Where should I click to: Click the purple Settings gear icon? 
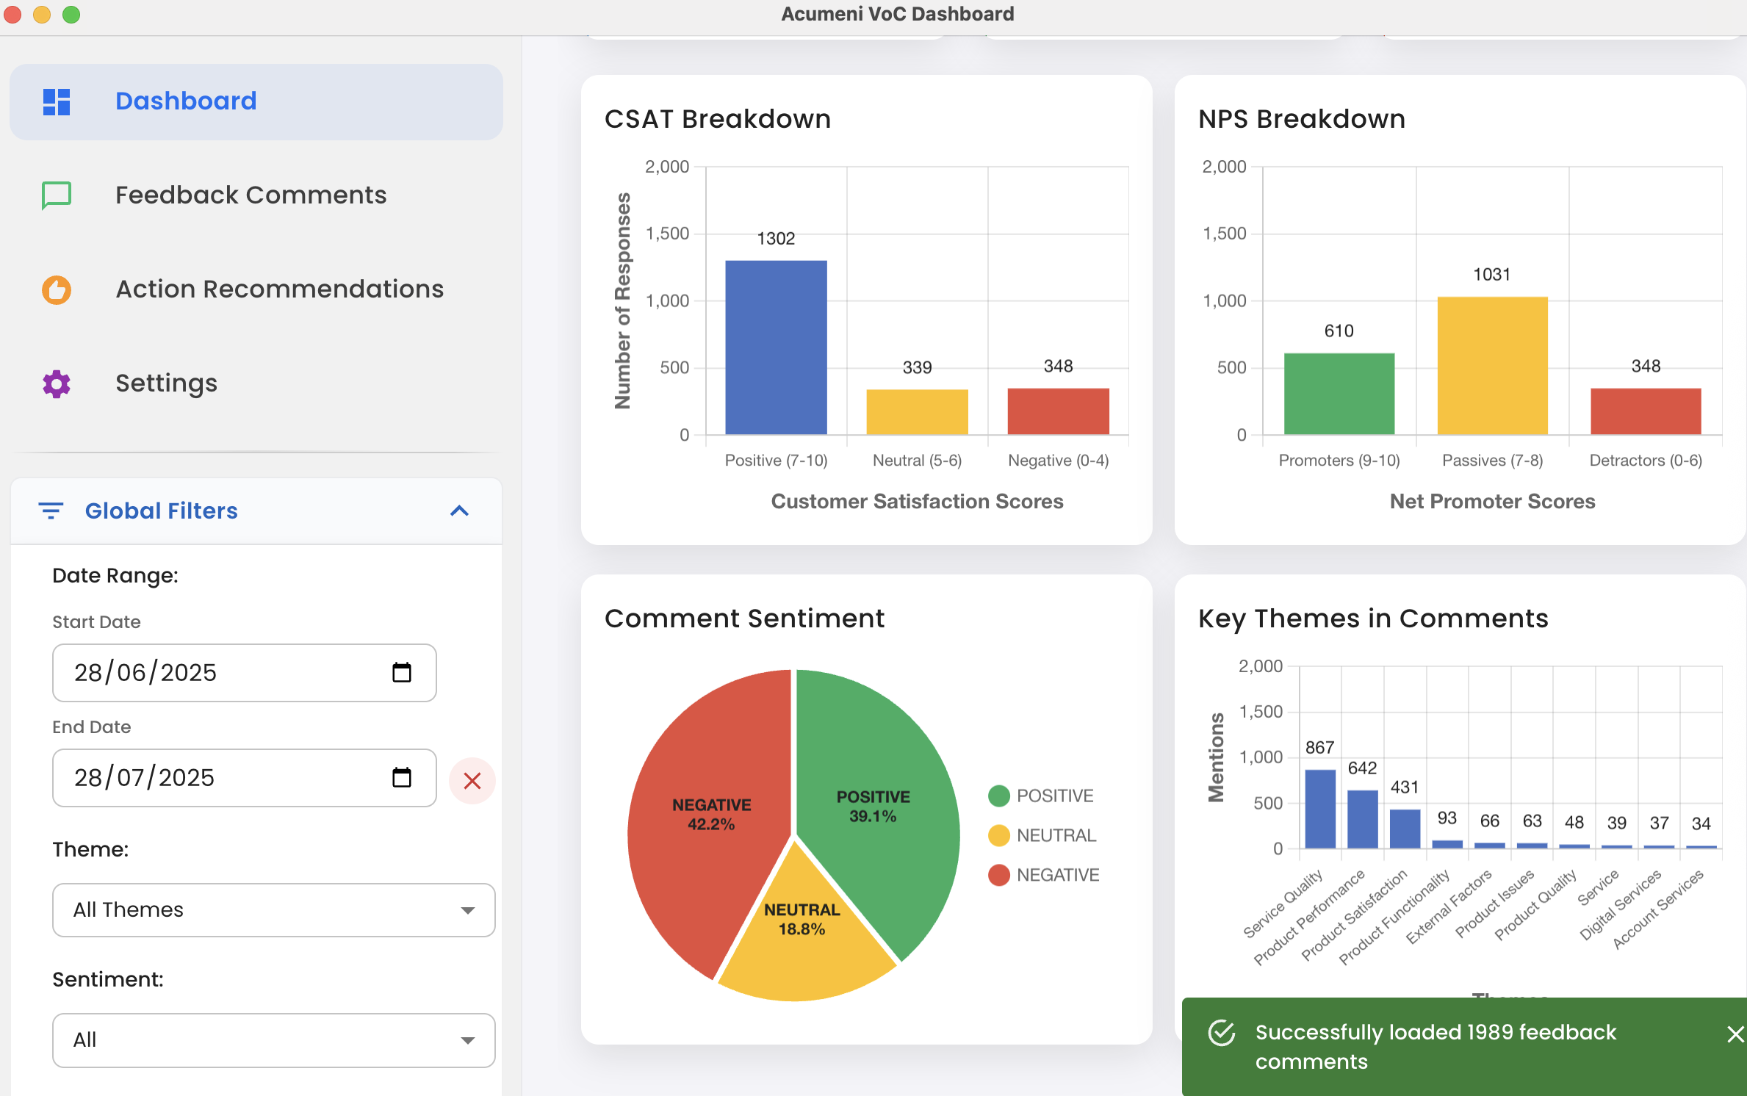coord(57,383)
